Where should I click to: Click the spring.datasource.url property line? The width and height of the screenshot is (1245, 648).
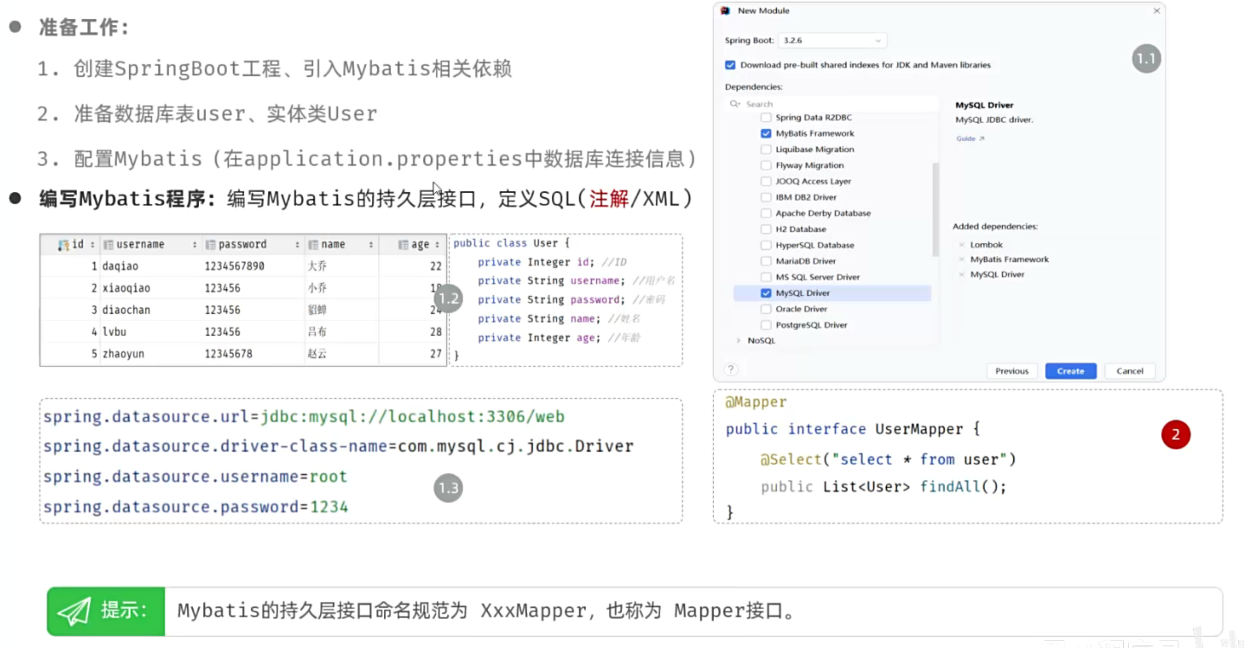304,417
